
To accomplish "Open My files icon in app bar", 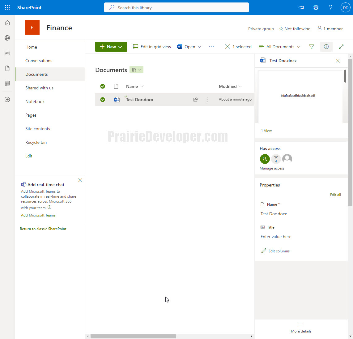I will (7, 68).
